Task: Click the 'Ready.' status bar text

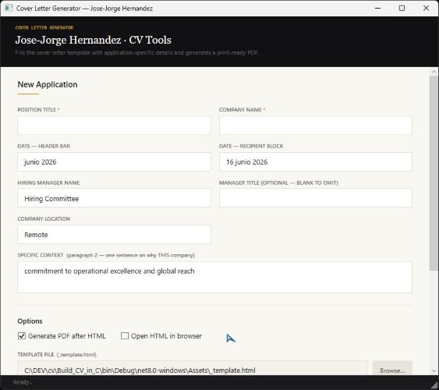Action: [x=23, y=382]
